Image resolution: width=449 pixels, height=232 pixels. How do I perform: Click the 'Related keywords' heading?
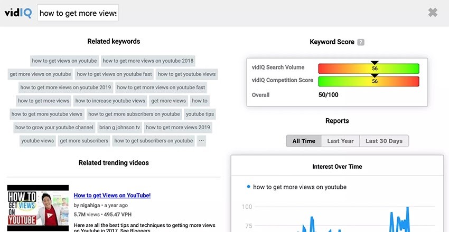114,42
